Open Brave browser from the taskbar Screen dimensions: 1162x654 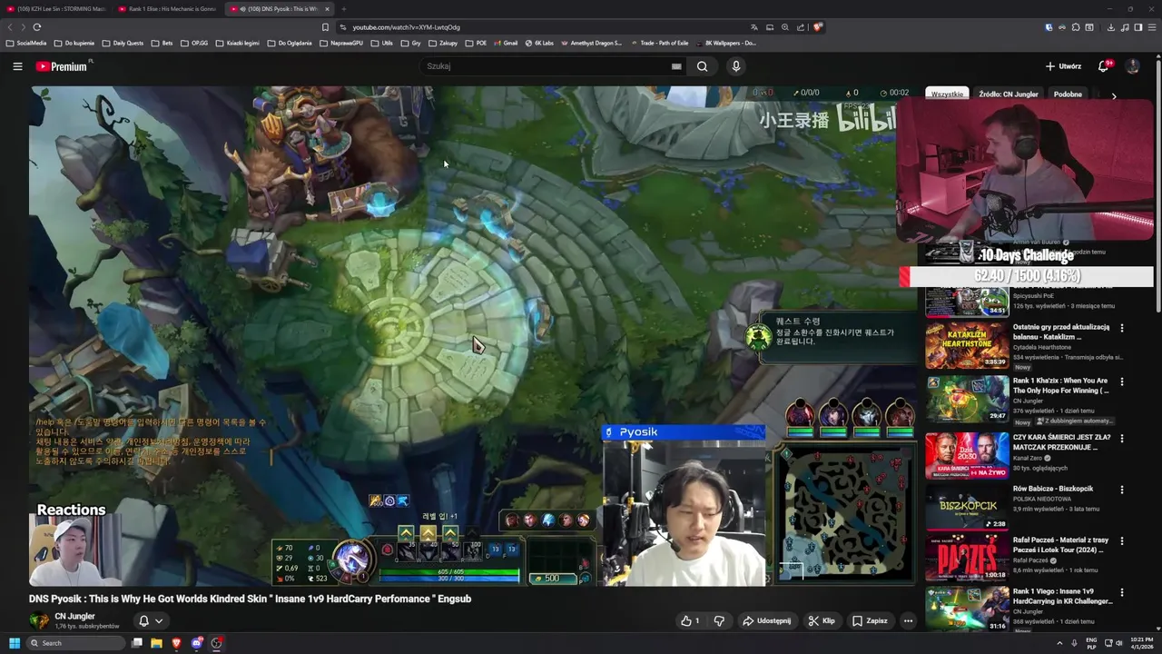click(176, 643)
